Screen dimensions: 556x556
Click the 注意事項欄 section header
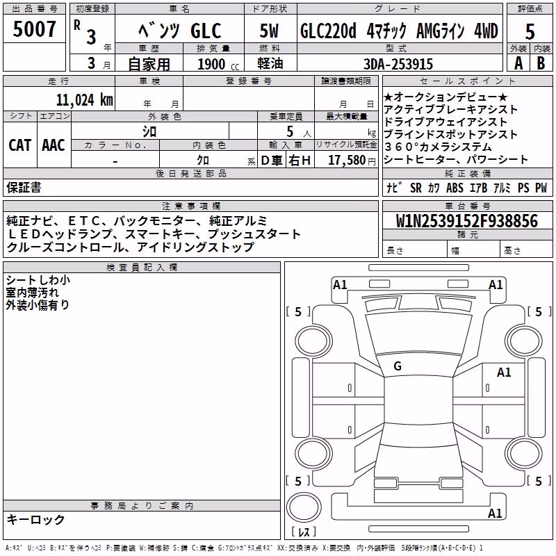[190, 206]
